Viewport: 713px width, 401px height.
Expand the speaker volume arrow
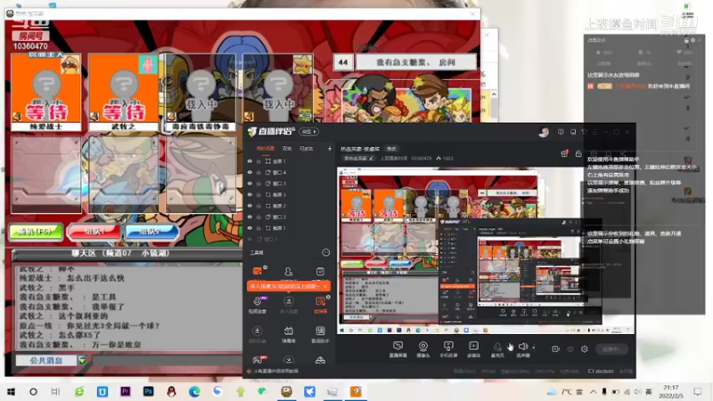[533, 348]
